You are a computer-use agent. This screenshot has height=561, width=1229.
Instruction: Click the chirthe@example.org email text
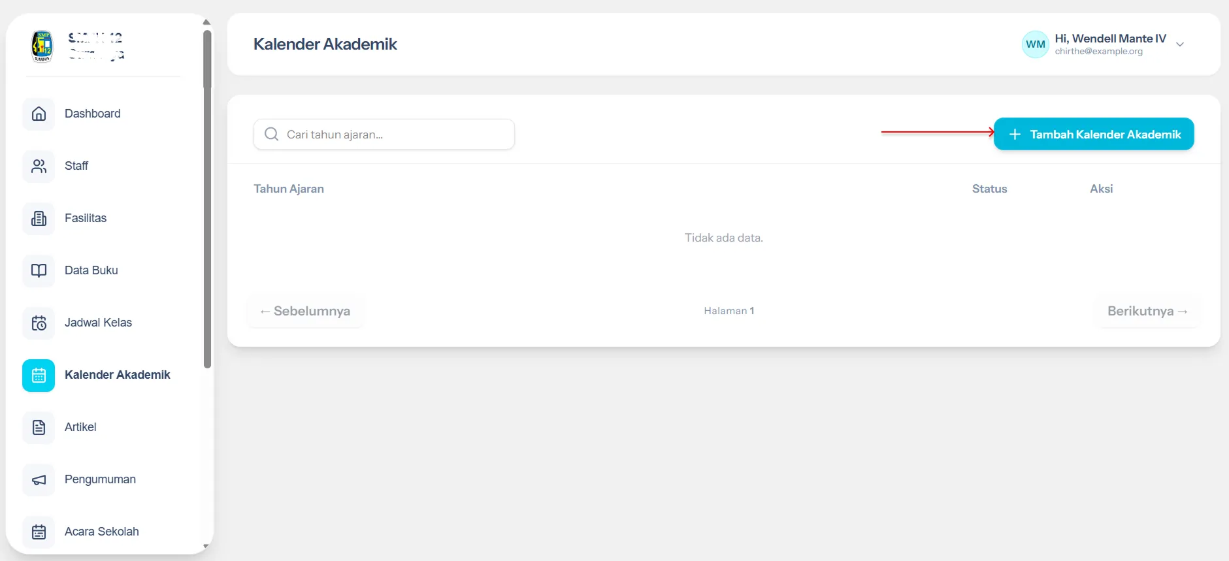point(1098,52)
